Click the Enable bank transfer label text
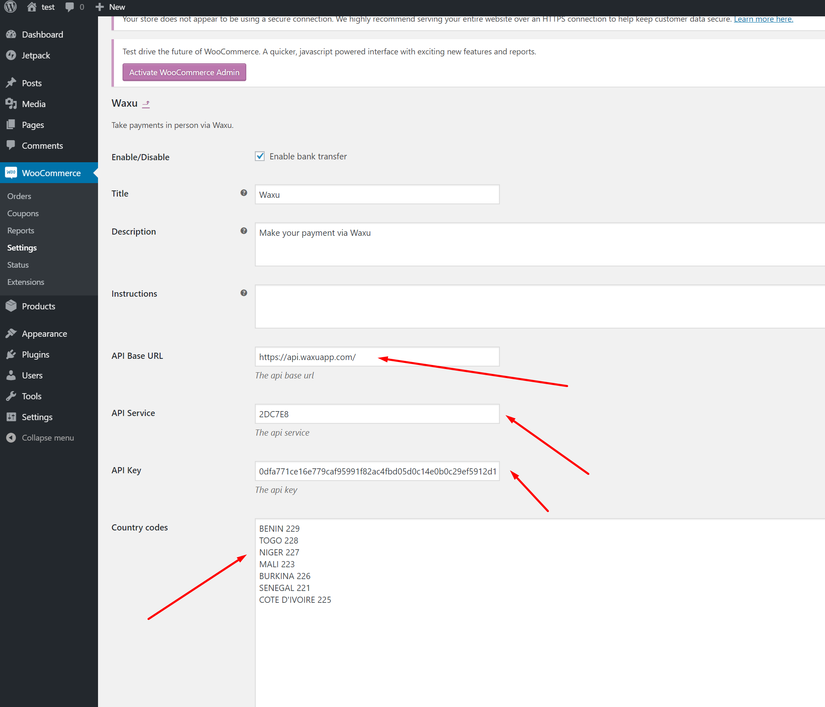Image resolution: width=825 pixels, height=707 pixels. pos(308,156)
